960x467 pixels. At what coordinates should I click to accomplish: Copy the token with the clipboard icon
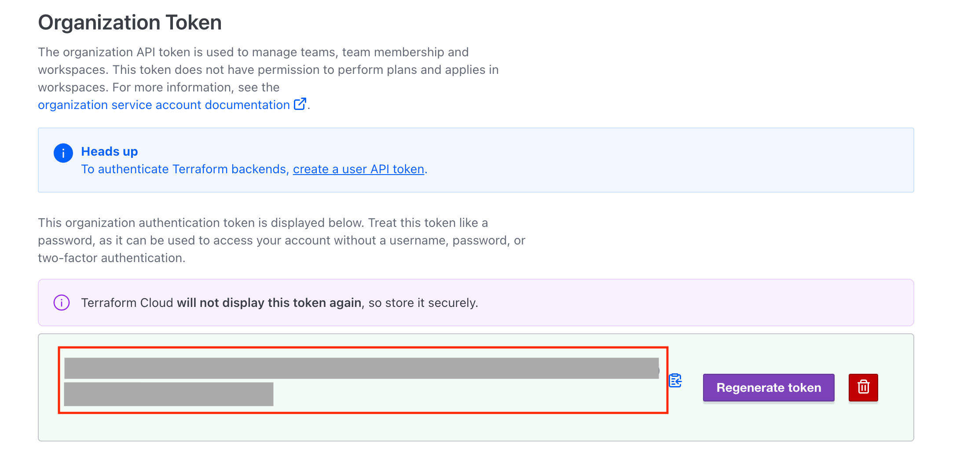click(675, 380)
